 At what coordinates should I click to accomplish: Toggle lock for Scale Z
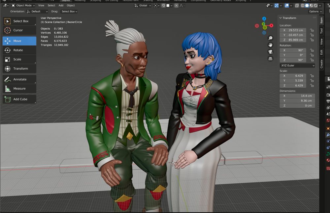pyautogui.click(x=312, y=86)
